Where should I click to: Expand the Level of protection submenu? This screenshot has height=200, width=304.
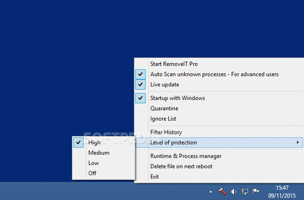219,142
